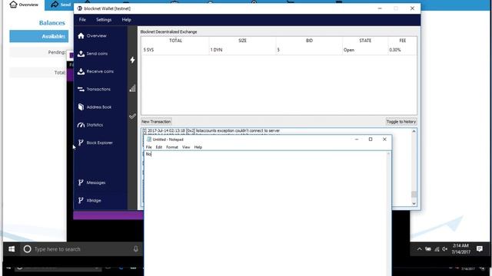The height and width of the screenshot is (276, 492).
Task: Open Notepad Edit menu
Action: tap(159, 147)
